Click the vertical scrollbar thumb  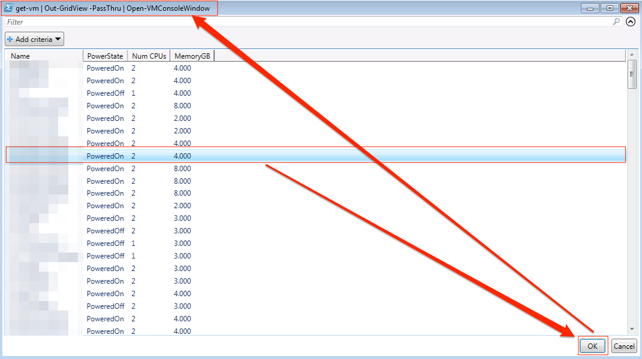click(632, 73)
